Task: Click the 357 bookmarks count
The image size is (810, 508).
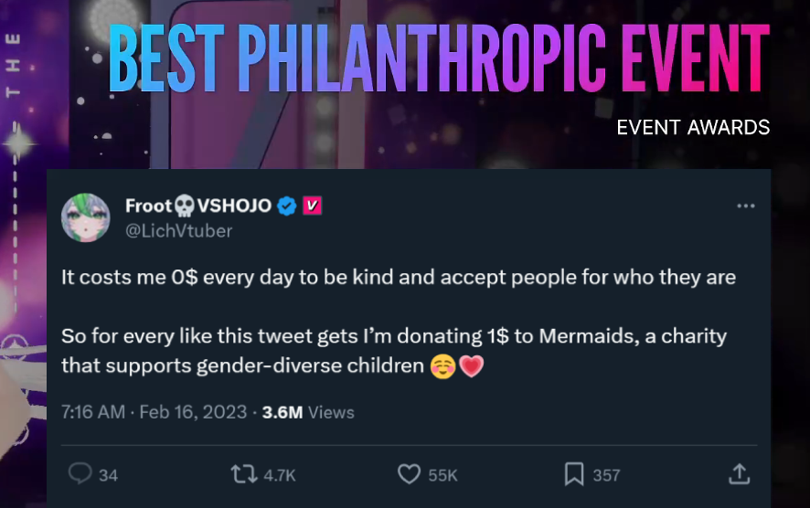Action: (x=606, y=475)
